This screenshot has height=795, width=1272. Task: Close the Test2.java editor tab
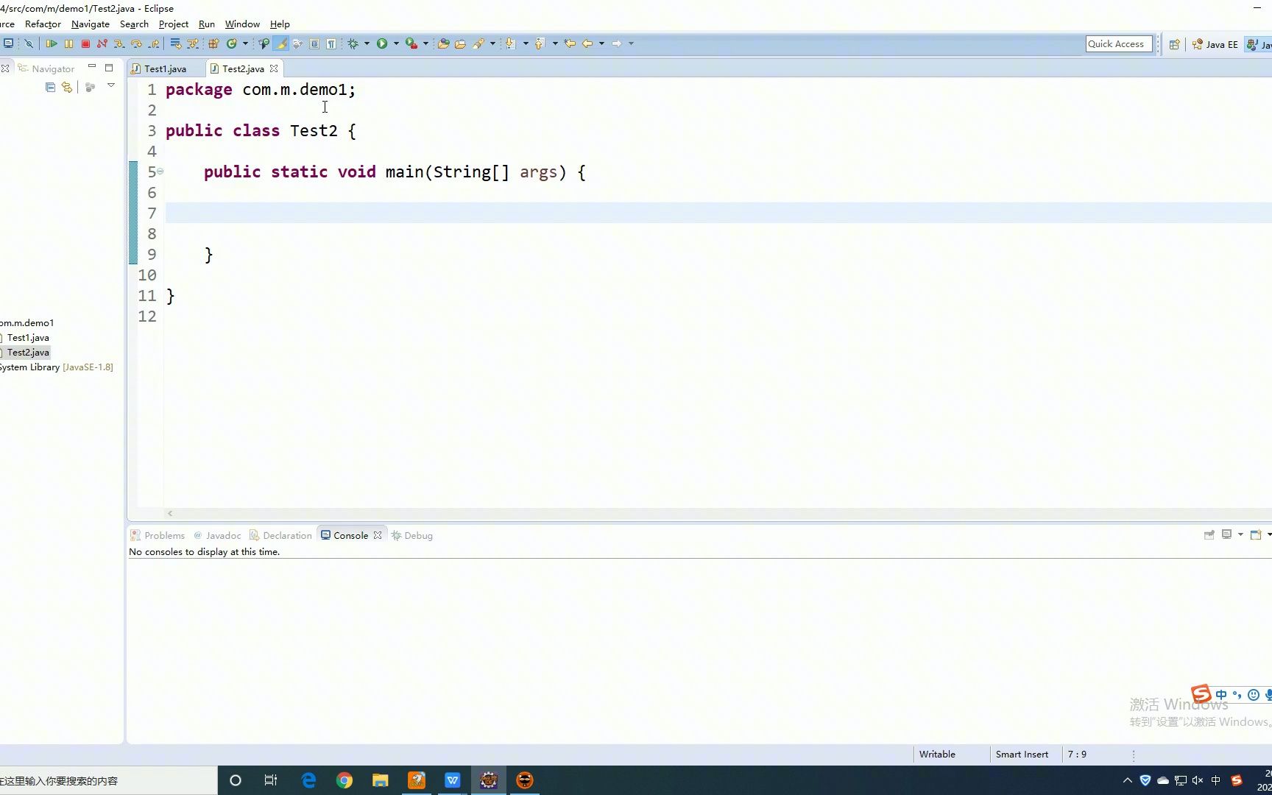pos(274,68)
